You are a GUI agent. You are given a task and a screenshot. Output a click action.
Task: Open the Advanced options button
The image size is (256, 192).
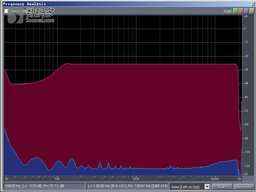pos(244,187)
